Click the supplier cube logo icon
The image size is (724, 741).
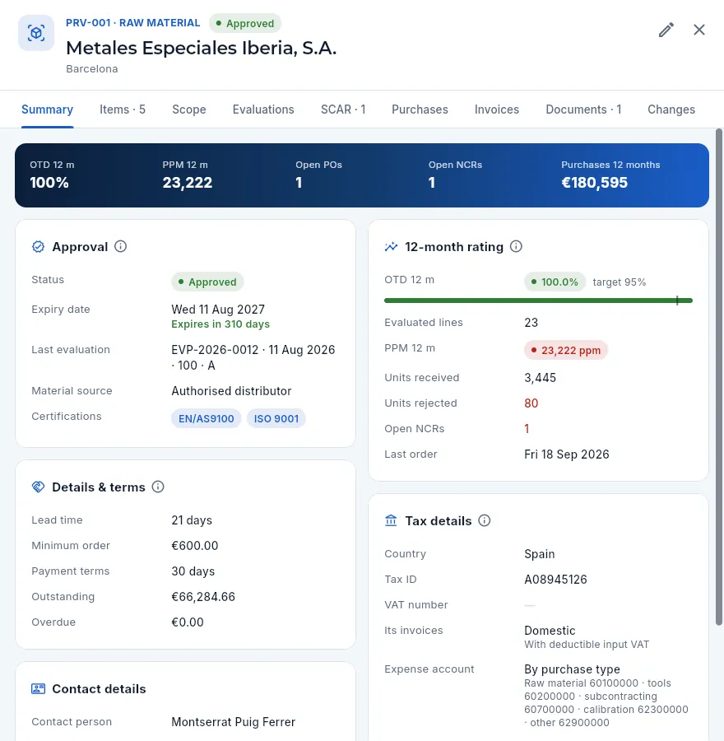(36, 33)
